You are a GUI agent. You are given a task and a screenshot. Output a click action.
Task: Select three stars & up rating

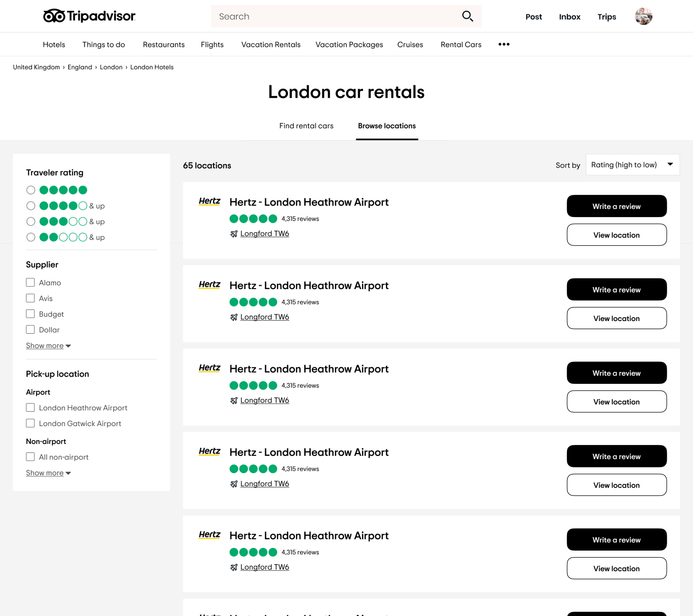point(31,222)
